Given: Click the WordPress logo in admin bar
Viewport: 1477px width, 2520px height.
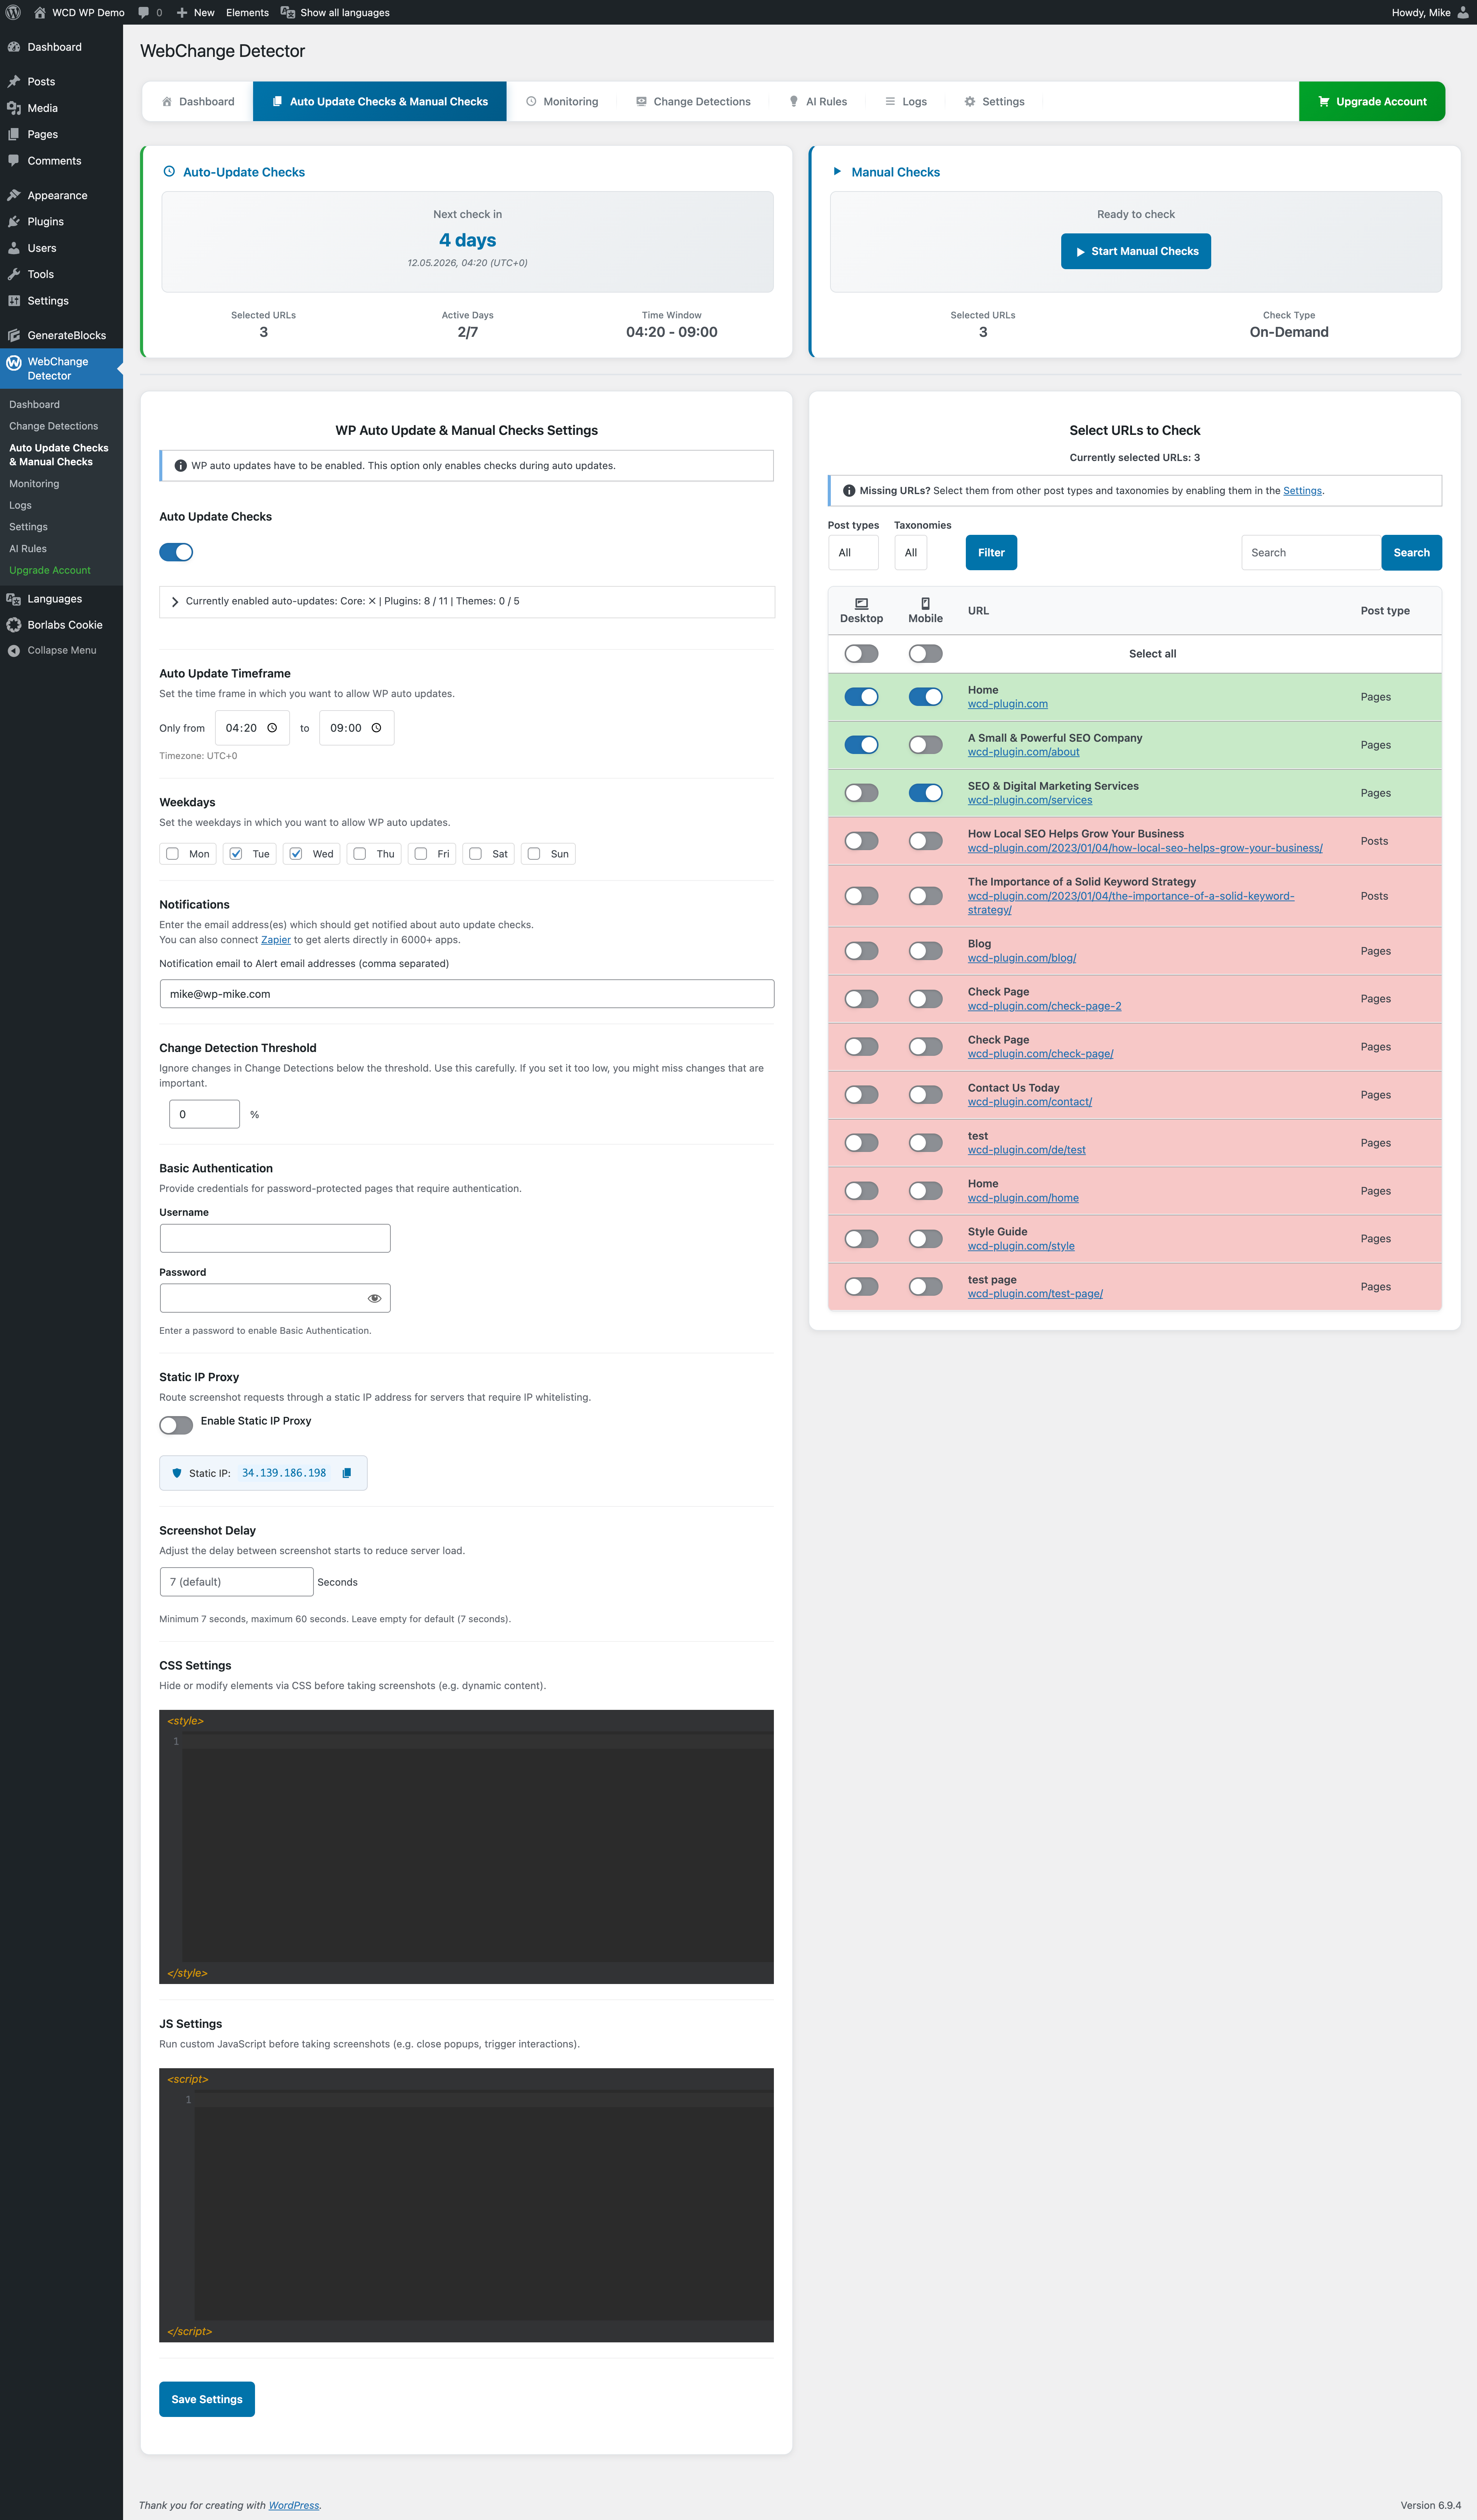Looking at the screenshot, I should point(13,12).
